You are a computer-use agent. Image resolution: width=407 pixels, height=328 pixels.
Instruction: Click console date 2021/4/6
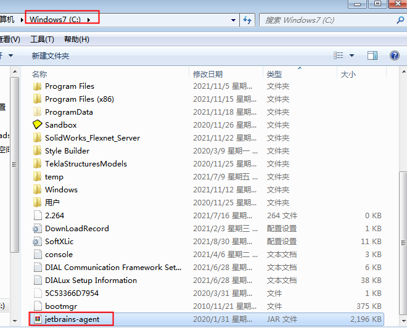(225, 255)
